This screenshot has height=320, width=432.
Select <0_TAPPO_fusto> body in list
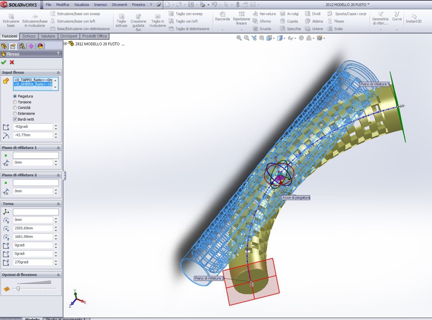coord(34,80)
